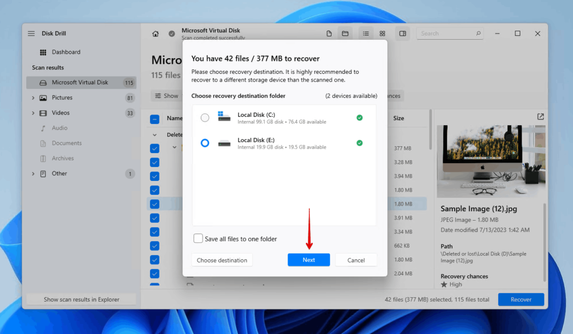Screen dimensions: 573x334
Task: Collapse the Deleted or lost section
Action: coord(156,135)
